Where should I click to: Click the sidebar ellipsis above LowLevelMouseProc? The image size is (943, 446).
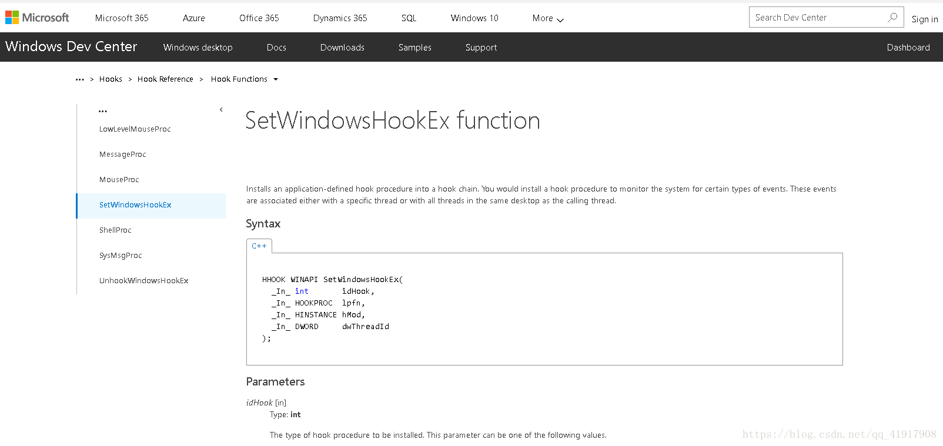103,111
